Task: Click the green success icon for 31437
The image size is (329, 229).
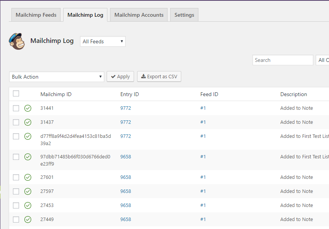Action: pyautogui.click(x=28, y=122)
